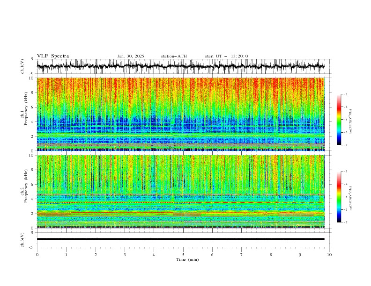The height and width of the screenshot is (286, 371).
Task: Click the "0" tick label on the Time axis
Action: (x=37, y=255)
